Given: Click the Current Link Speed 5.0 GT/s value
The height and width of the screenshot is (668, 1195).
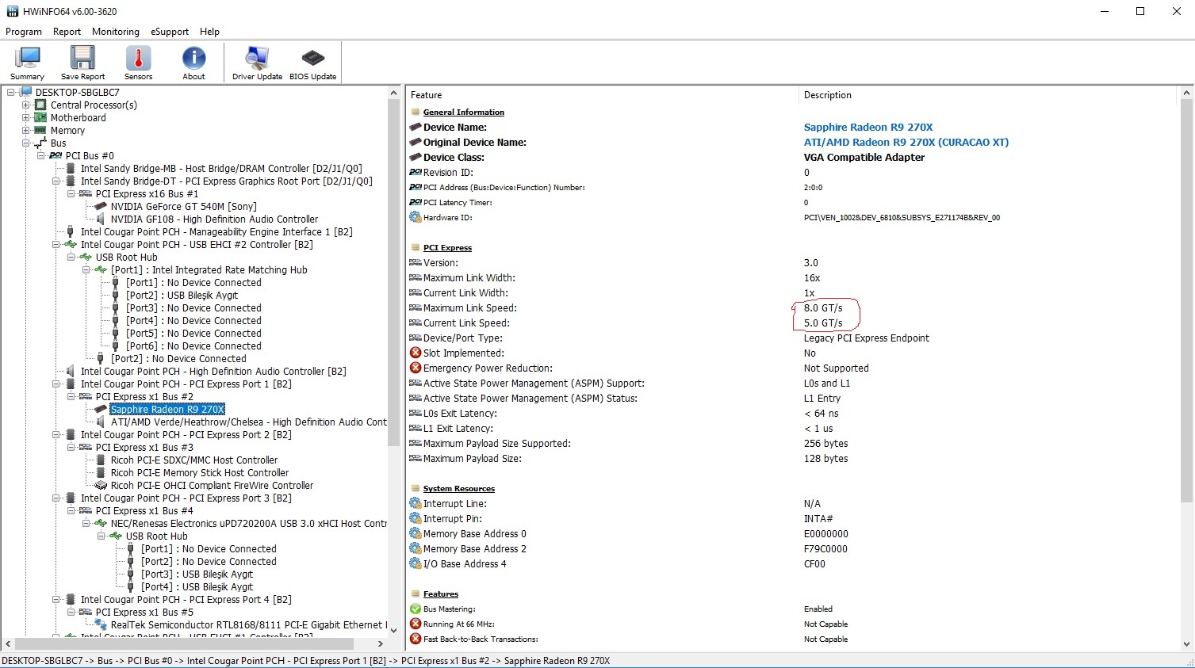Looking at the screenshot, I should pyautogui.click(x=823, y=323).
